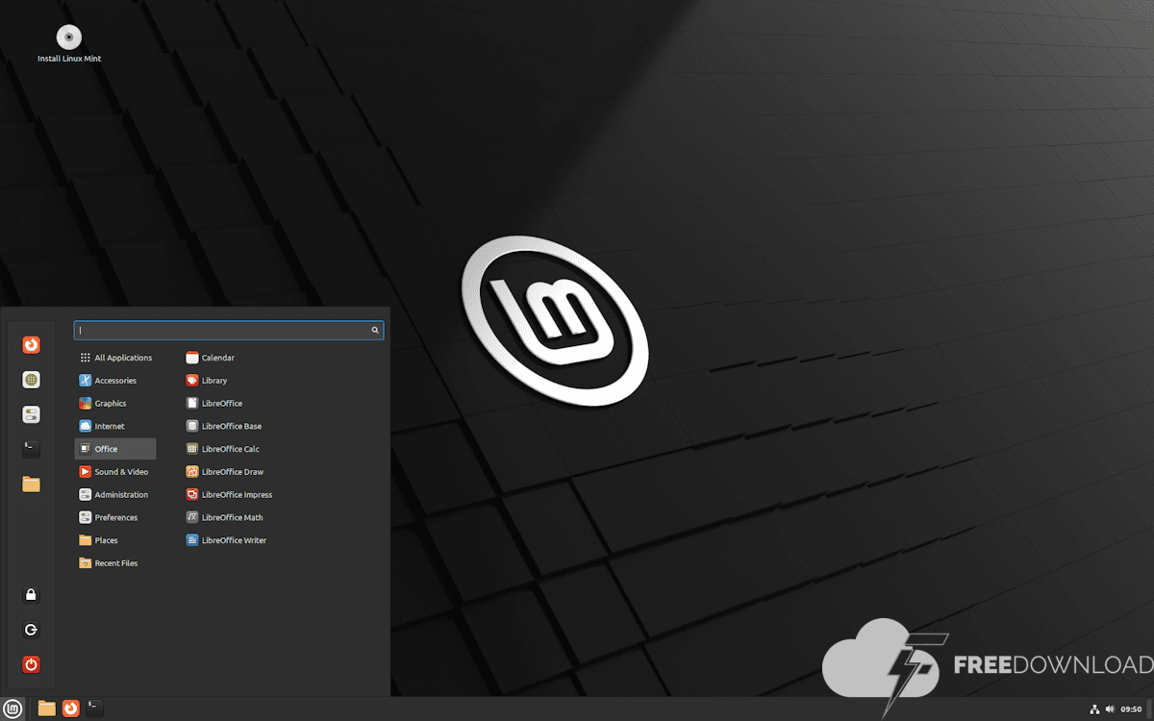Viewport: 1154px width, 721px height.
Task: Show All Applications category
Action: click(x=122, y=358)
